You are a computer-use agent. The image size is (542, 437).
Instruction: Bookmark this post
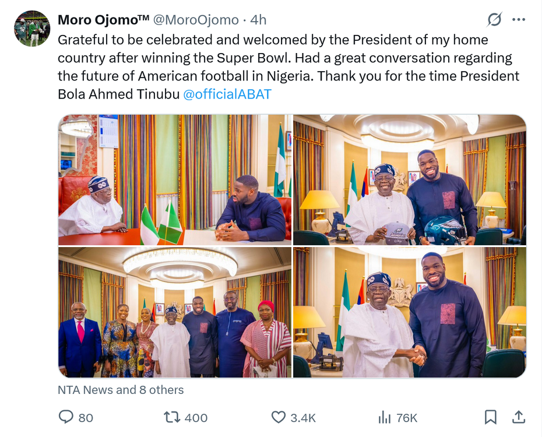tap(491, 417)
